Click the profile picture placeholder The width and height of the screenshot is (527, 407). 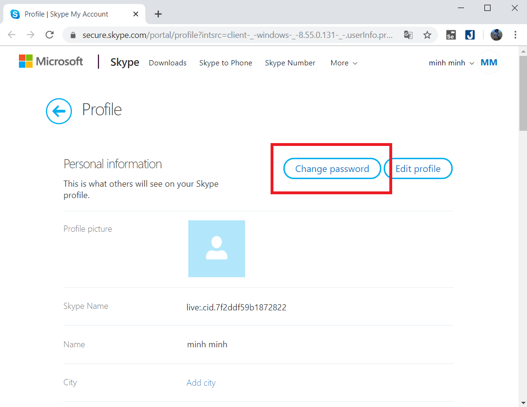coord(217,249)
